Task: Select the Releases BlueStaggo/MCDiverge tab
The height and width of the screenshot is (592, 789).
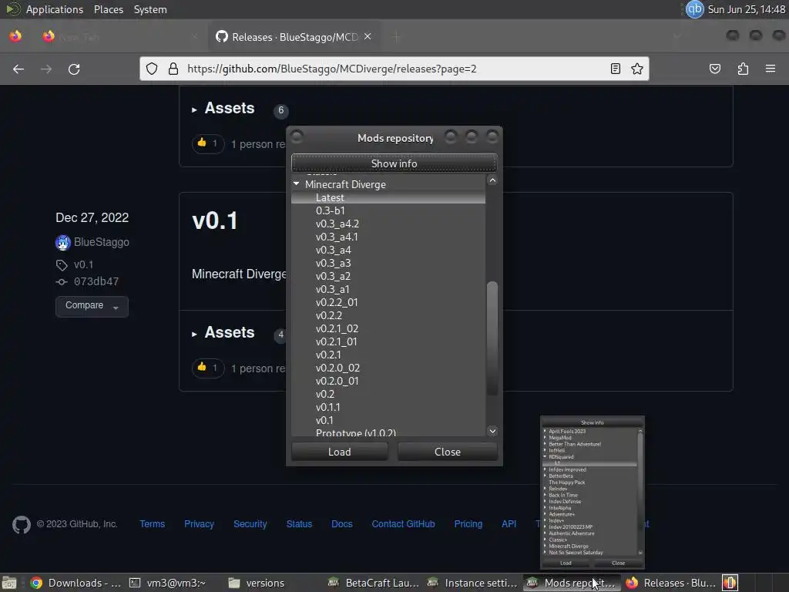Action: point(294,37)
